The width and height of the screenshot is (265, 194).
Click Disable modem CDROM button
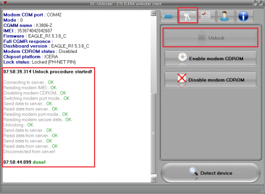click(x=211, y=80)
